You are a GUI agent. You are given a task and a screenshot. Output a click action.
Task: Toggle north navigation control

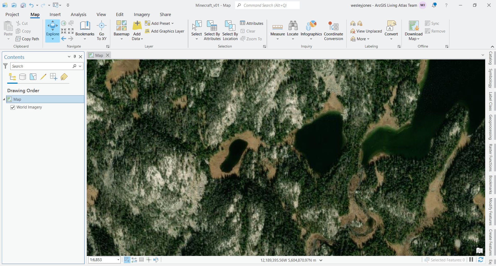click(156, 260)
